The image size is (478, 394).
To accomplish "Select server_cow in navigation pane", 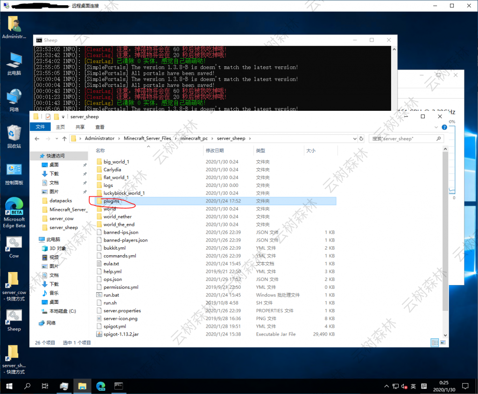I will 62,219.
